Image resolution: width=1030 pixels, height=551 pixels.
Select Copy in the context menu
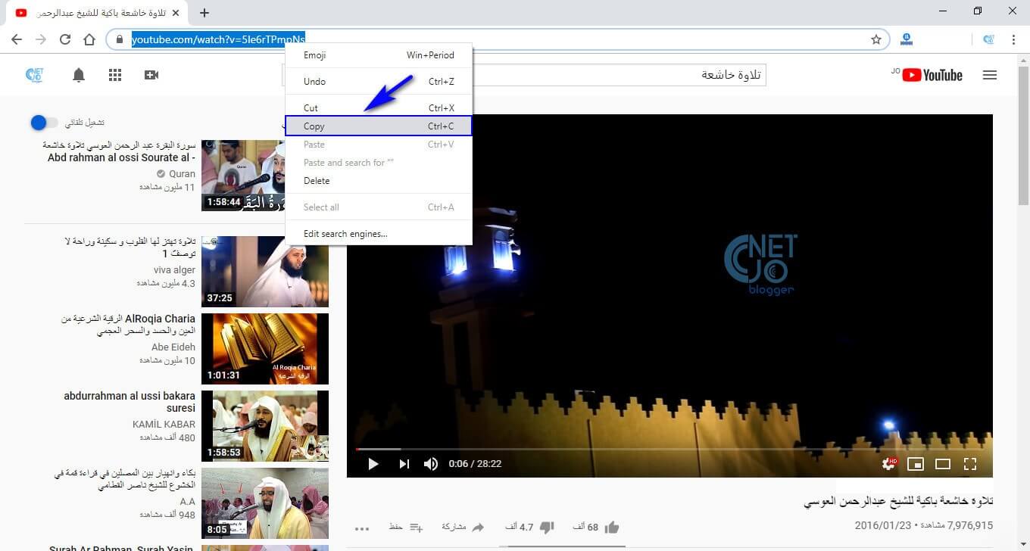(379, 126)
